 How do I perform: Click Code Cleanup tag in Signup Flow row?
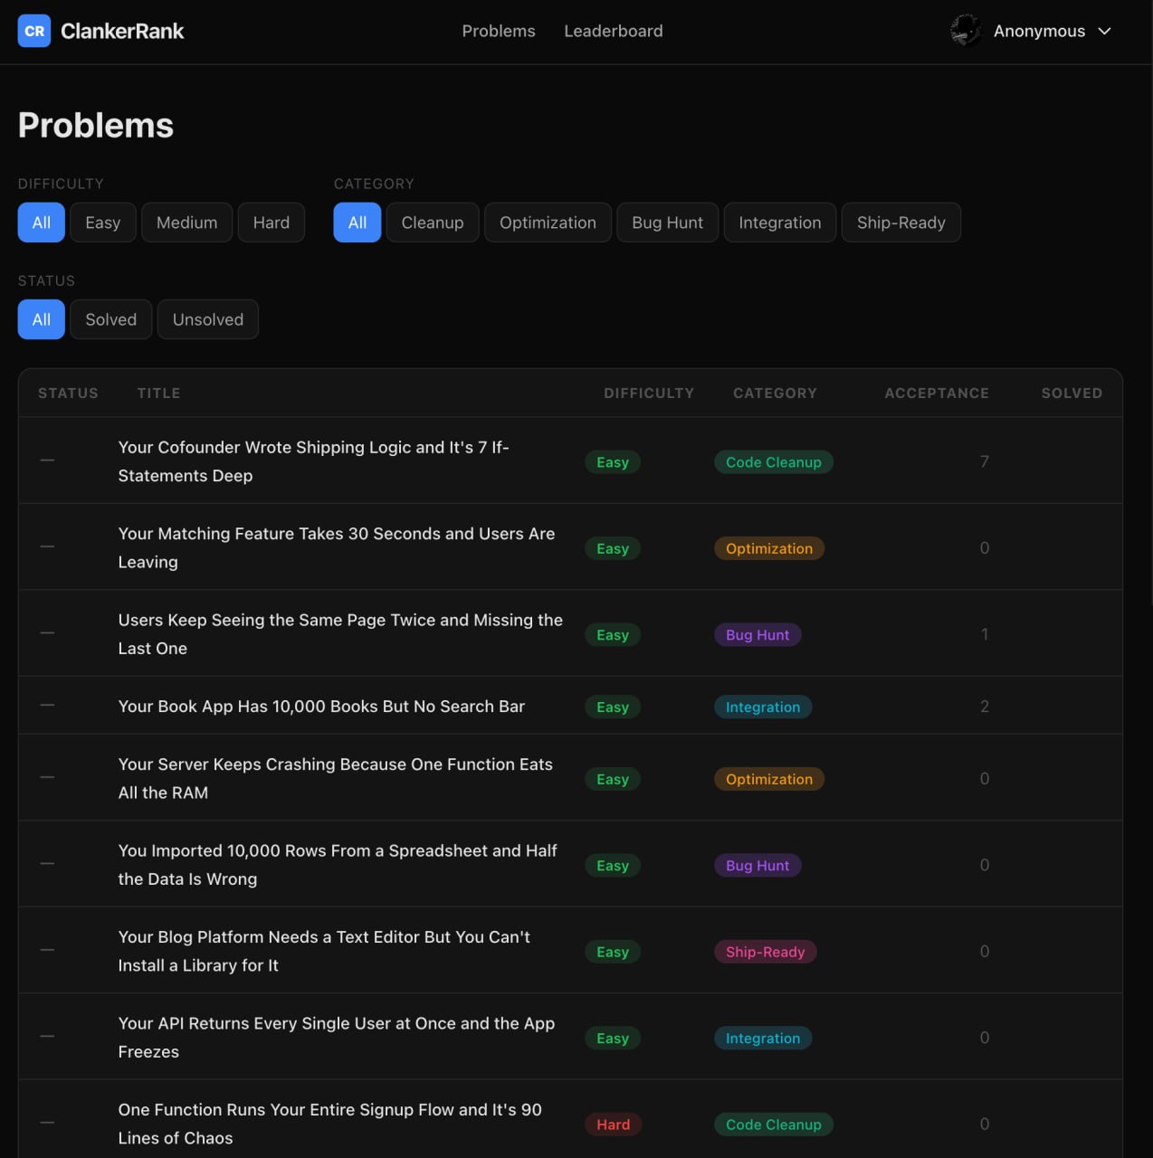pyautogui.click(x=774, y=1125)
